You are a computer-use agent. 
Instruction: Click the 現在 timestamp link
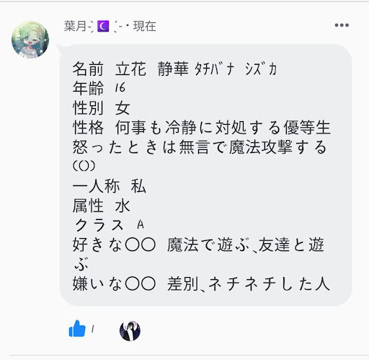point(145,26)
